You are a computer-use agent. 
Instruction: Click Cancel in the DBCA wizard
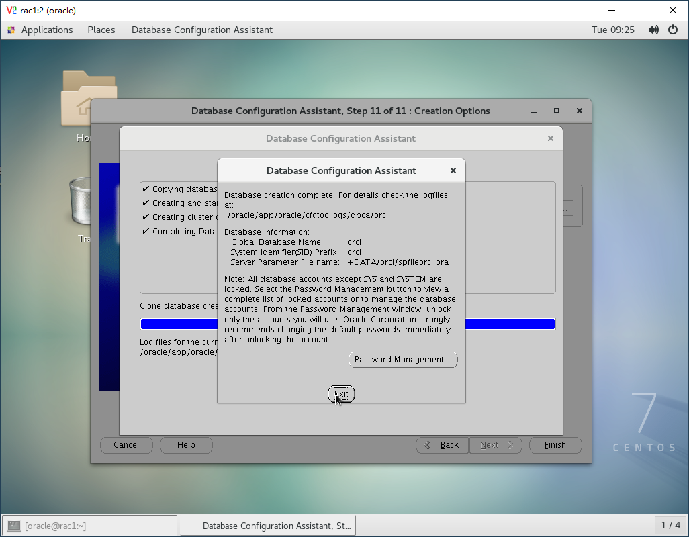[x=126, y=445]
